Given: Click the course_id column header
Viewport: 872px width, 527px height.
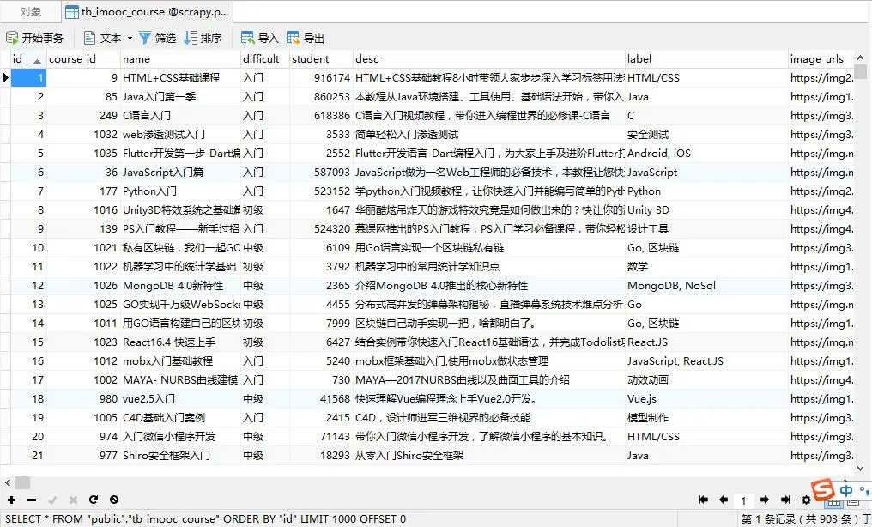Looking at the screenshot, I should pyautogui.click(x=83, y=59).
